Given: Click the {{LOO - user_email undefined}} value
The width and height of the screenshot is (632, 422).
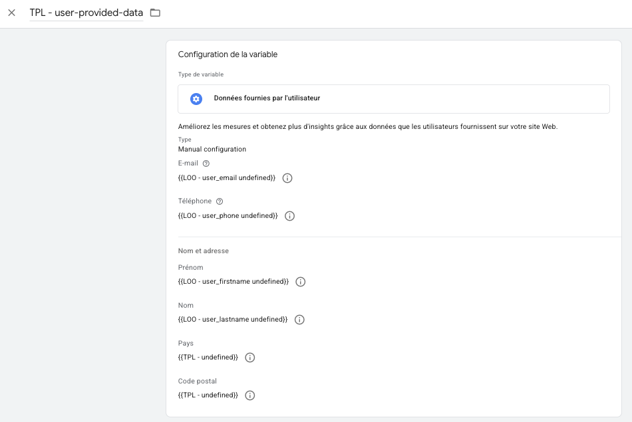Looking at the screenshot, I should click(x=227, y=178).
